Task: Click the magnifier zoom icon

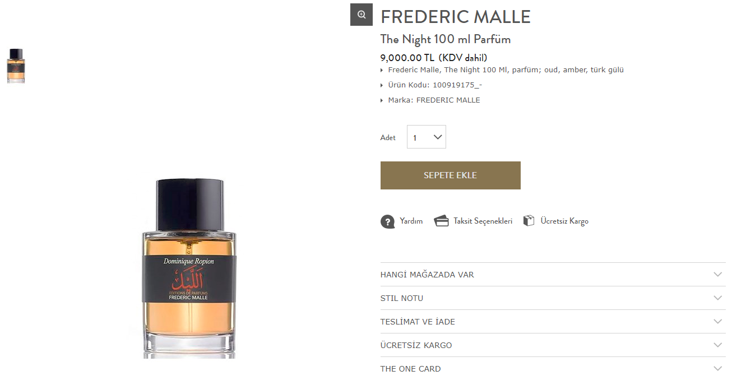Action: [362, 15]
